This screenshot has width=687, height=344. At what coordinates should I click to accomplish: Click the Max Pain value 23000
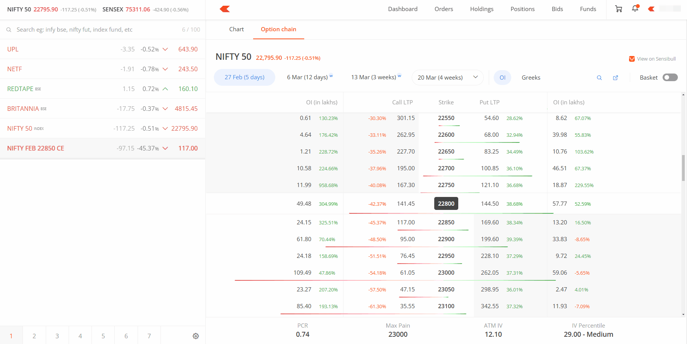click(398, 334)
